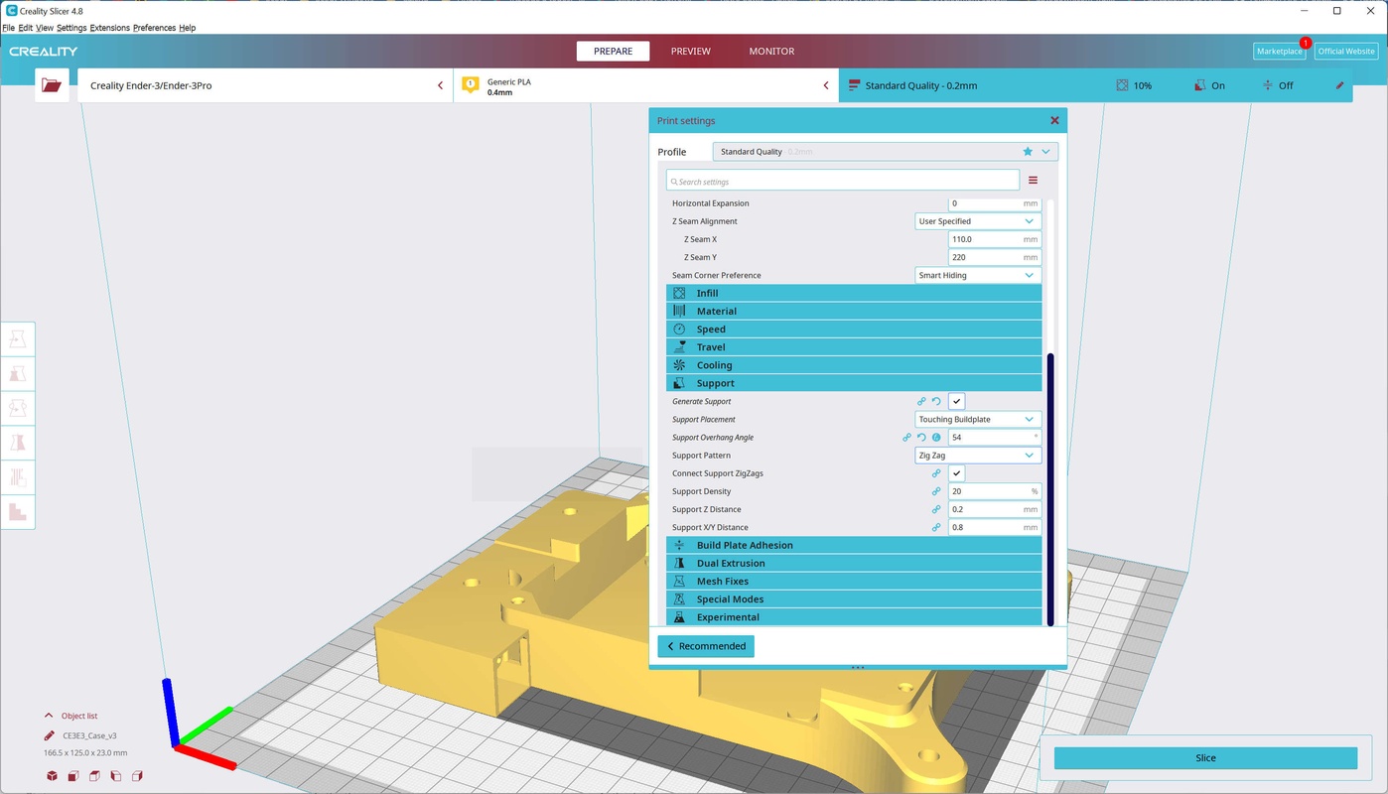1388x794 pixels.
Task: Click the link icon beside Generate Support
Action: point(921,402)
